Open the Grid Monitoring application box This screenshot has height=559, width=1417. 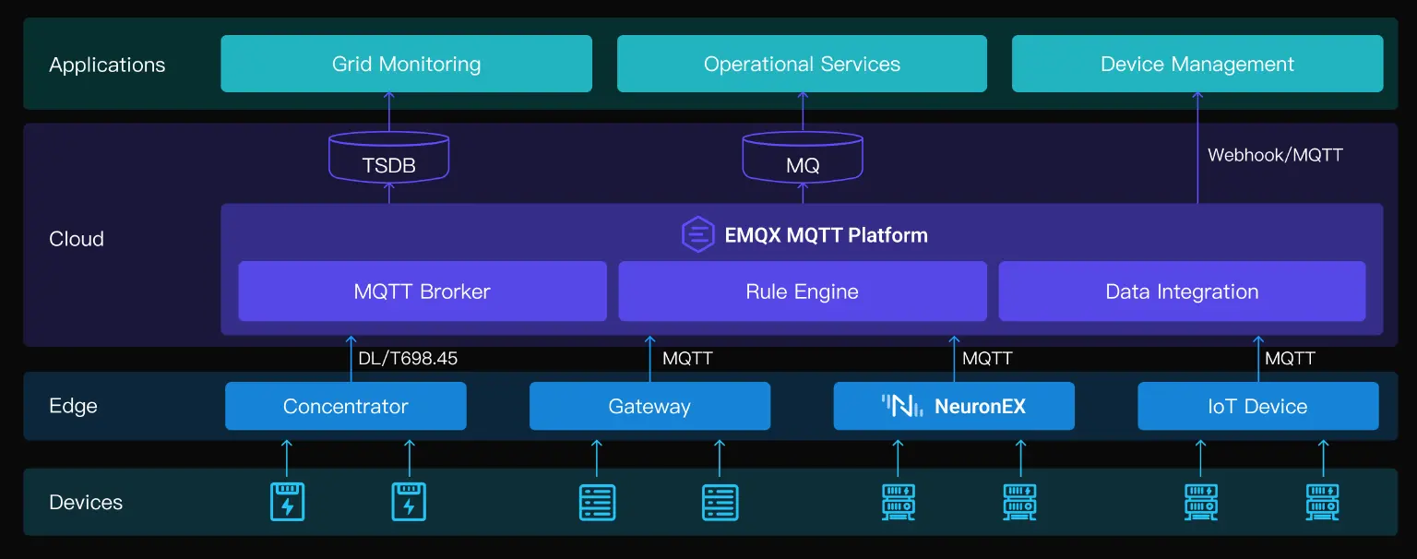click(406, 65)
